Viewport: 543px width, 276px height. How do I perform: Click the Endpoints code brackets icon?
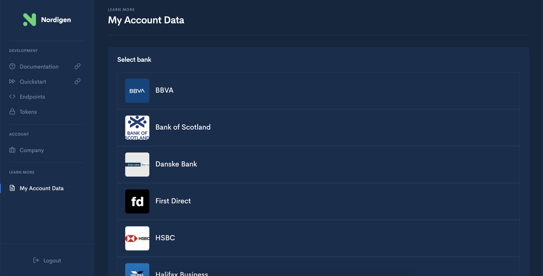[x=12, y=97]
